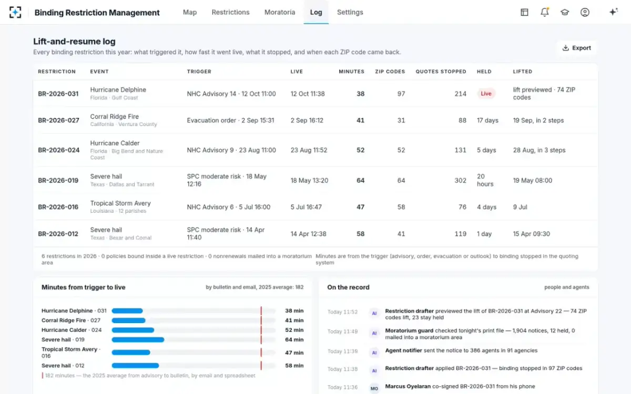Screen dimensions: 631x394
Task: Click the AI avatar beside Agent notifier entry
Action: (374, 352)
